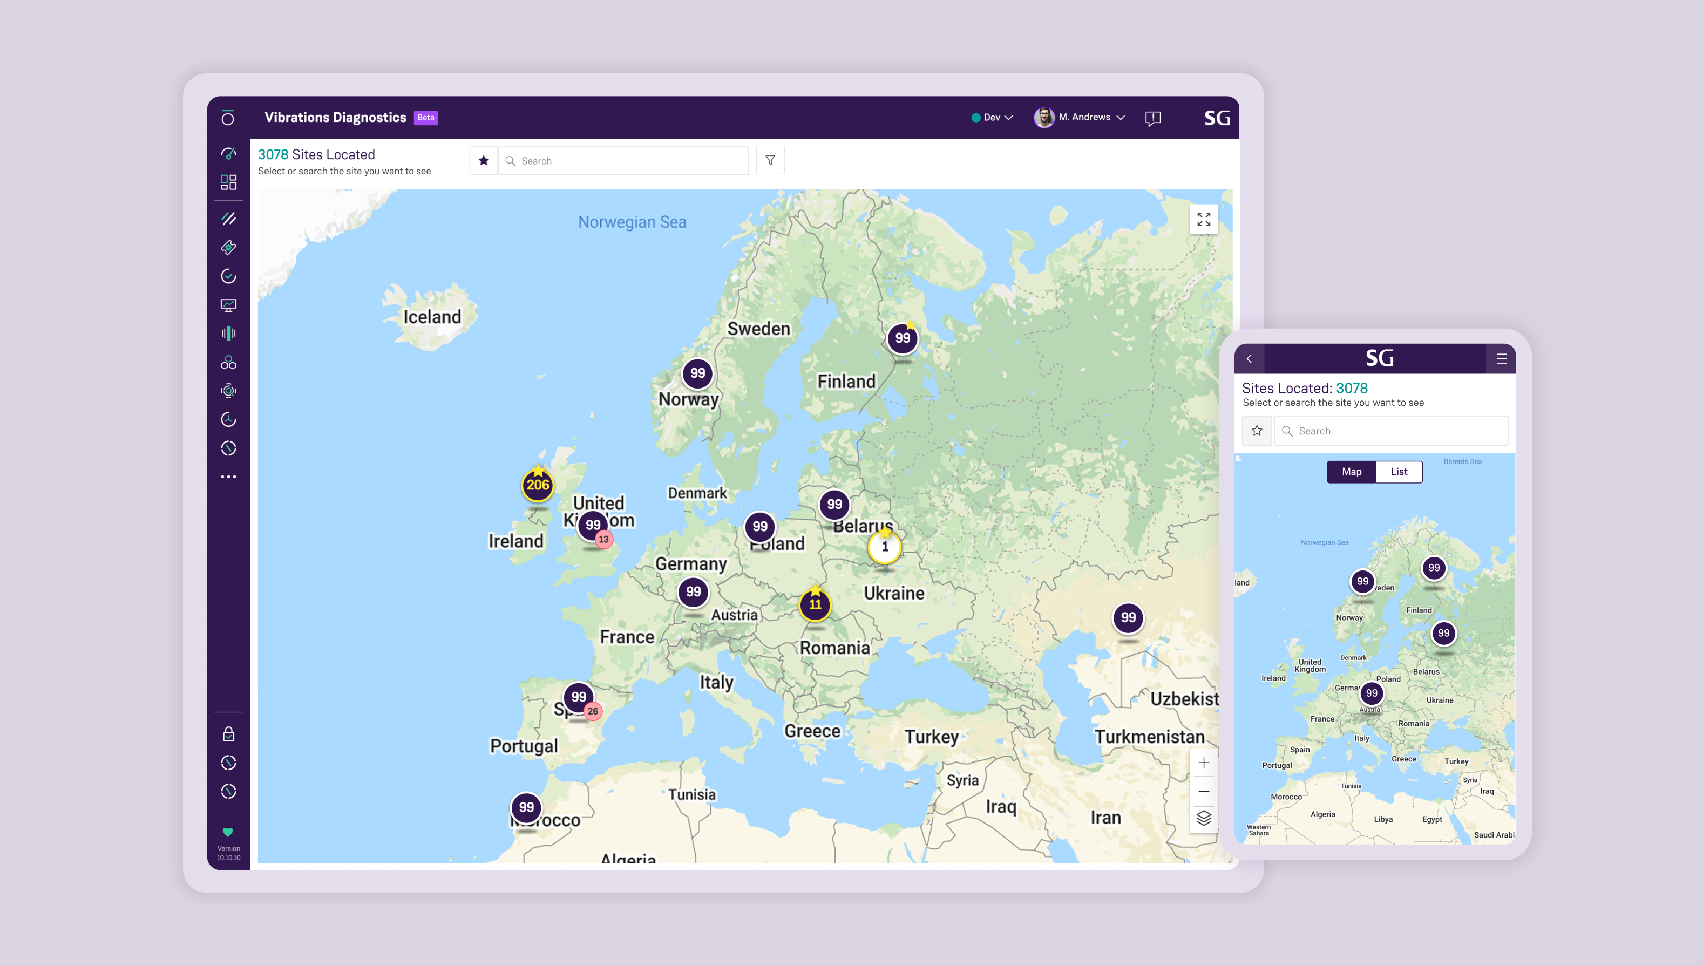Zoom in the map with plus button
The image size is (1703, 966).
click(x=1204, y=763)
